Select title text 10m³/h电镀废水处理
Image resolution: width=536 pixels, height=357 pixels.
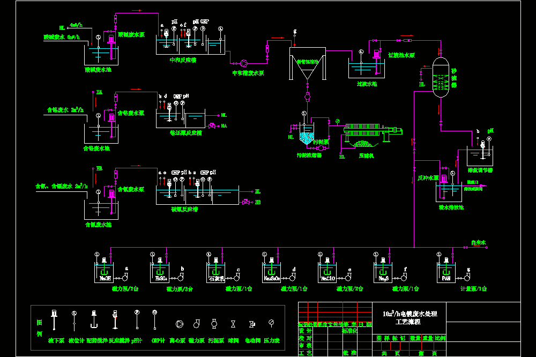coord(410,314)
